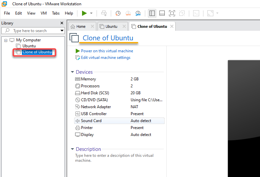The width and height of the screenshot is (260, 177).
Task: Take a snapshot with the clock-plus icon
Action: click(x=118, y=13)
